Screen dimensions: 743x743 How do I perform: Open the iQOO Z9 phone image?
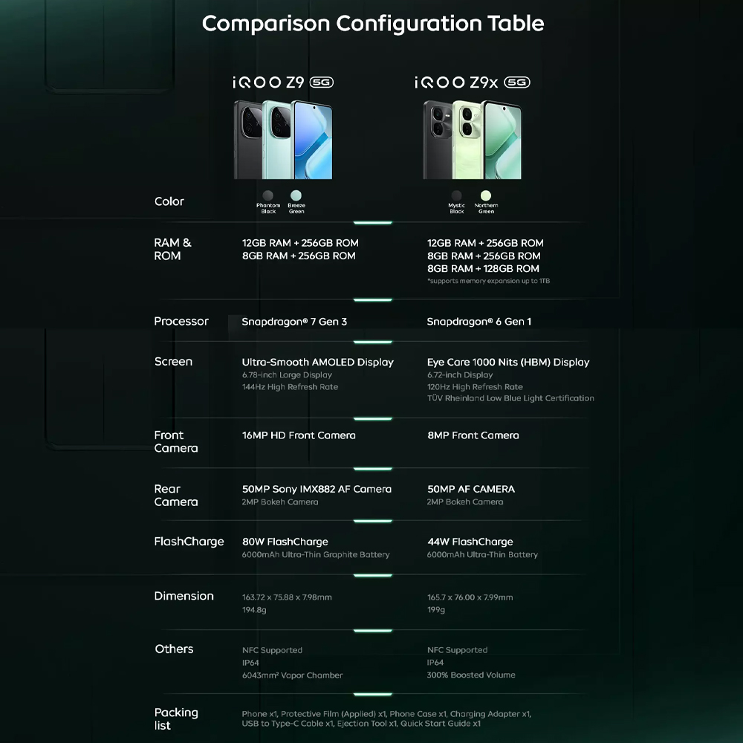(x=283, y=140)
